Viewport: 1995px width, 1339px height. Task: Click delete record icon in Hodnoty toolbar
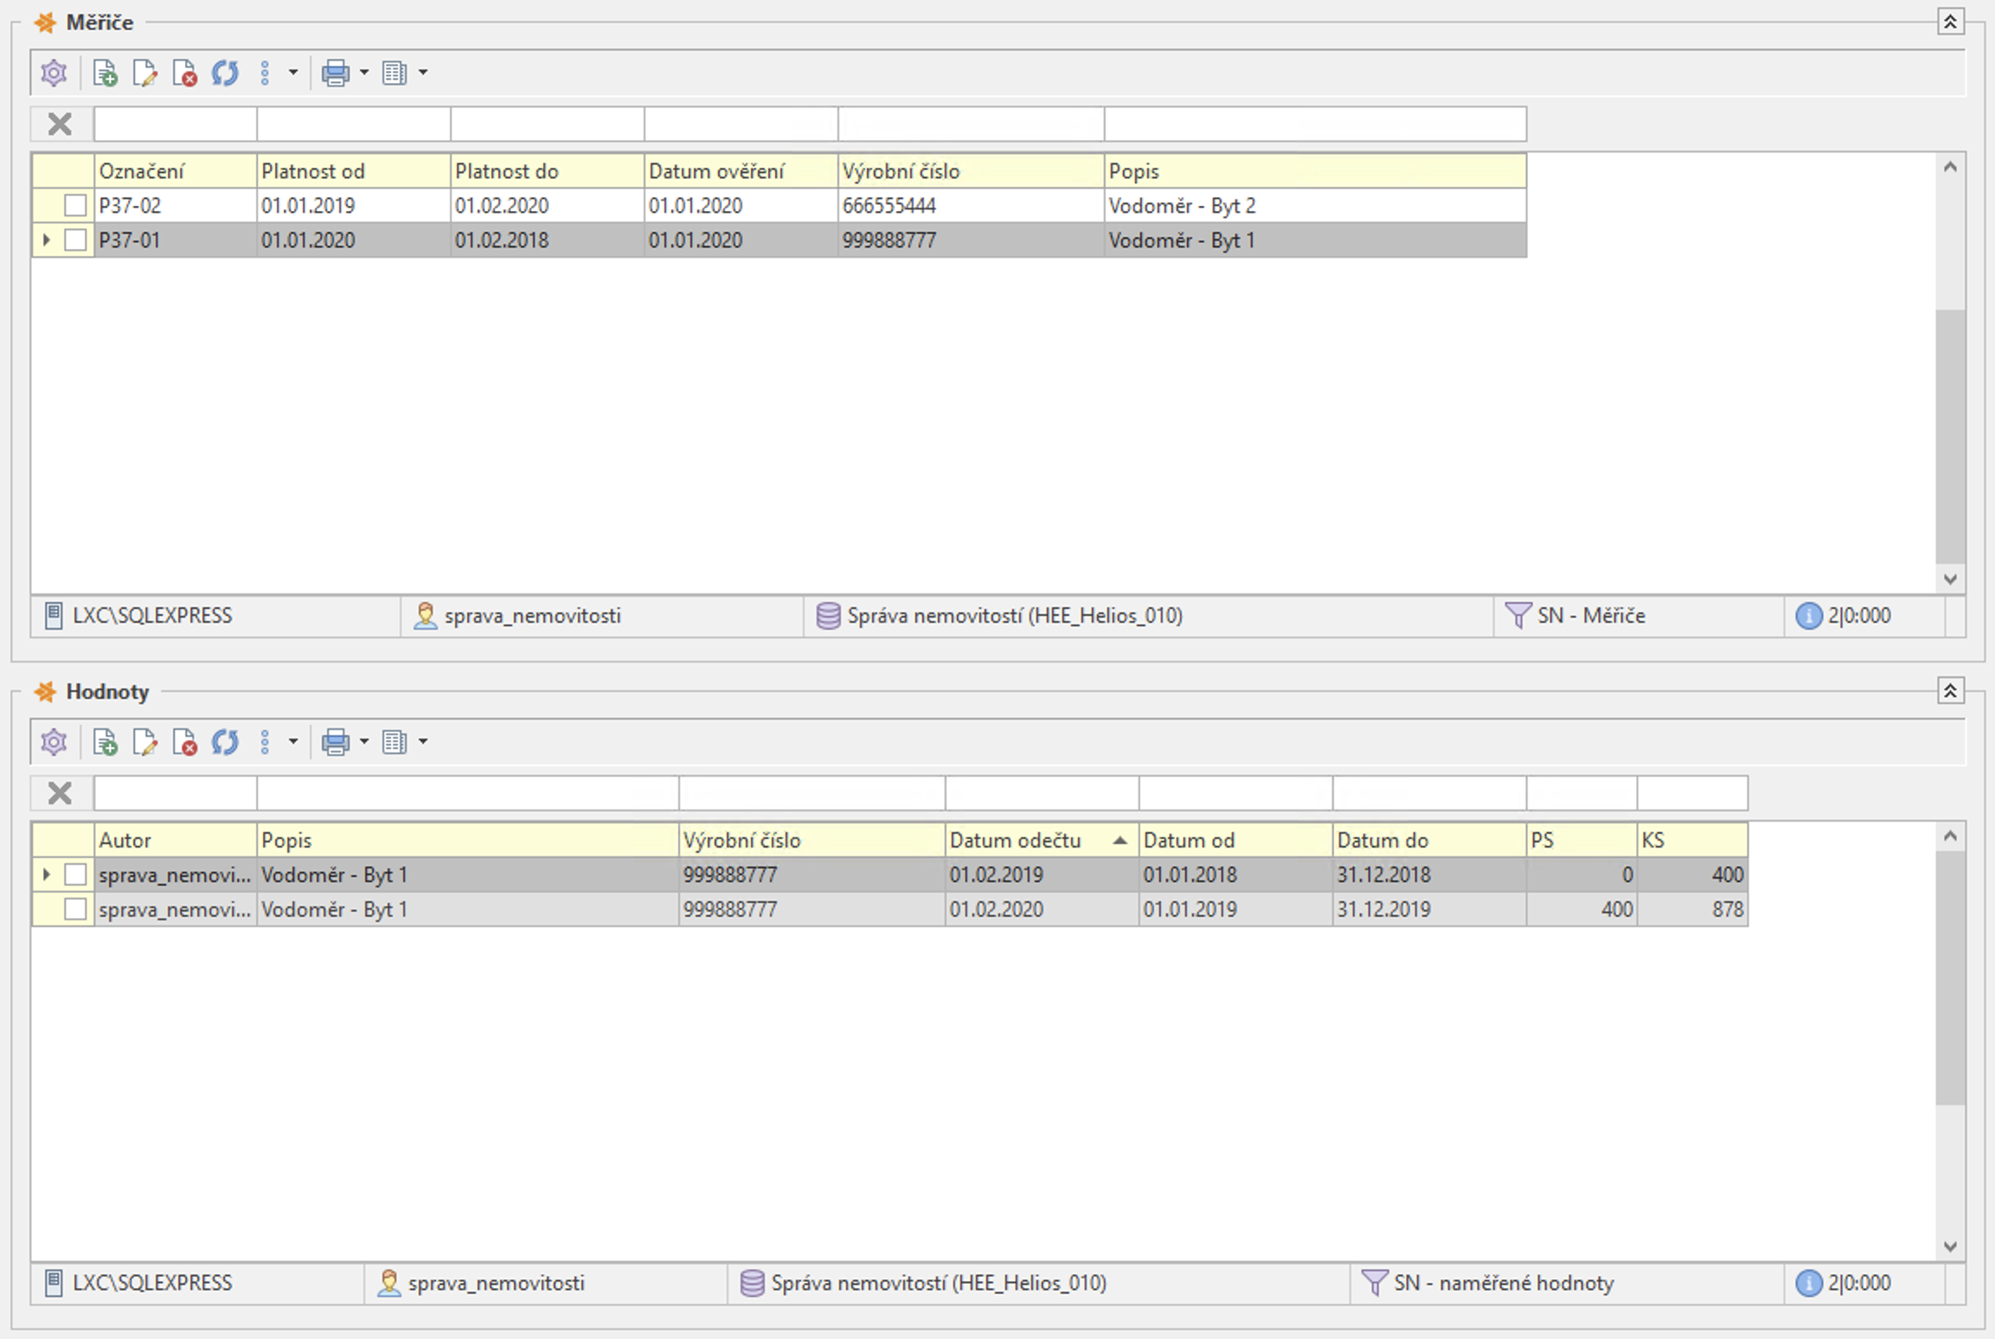[184, 742]
